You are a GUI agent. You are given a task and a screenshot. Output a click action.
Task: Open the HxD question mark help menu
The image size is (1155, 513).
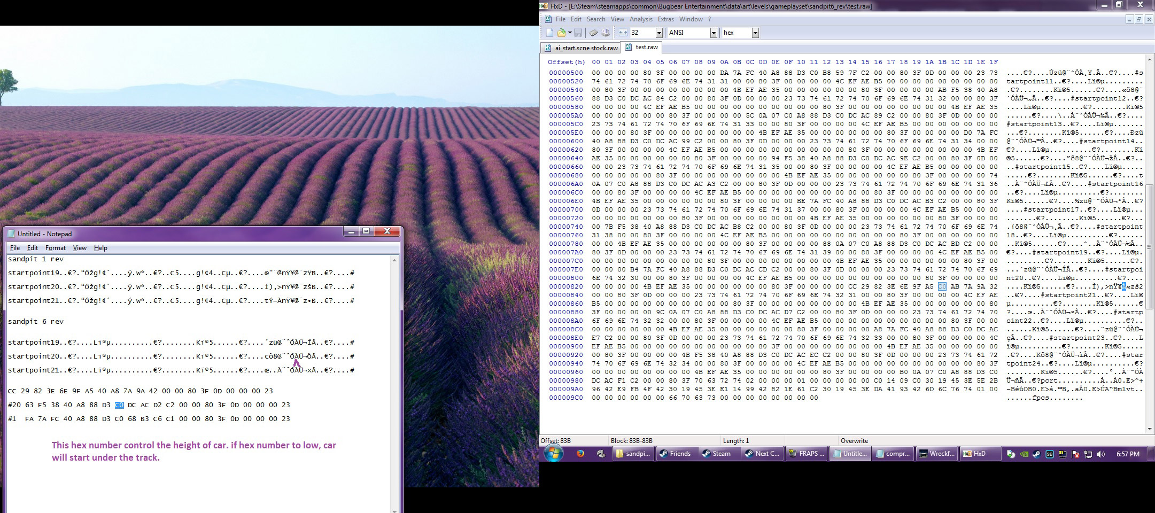coord(709,19)
